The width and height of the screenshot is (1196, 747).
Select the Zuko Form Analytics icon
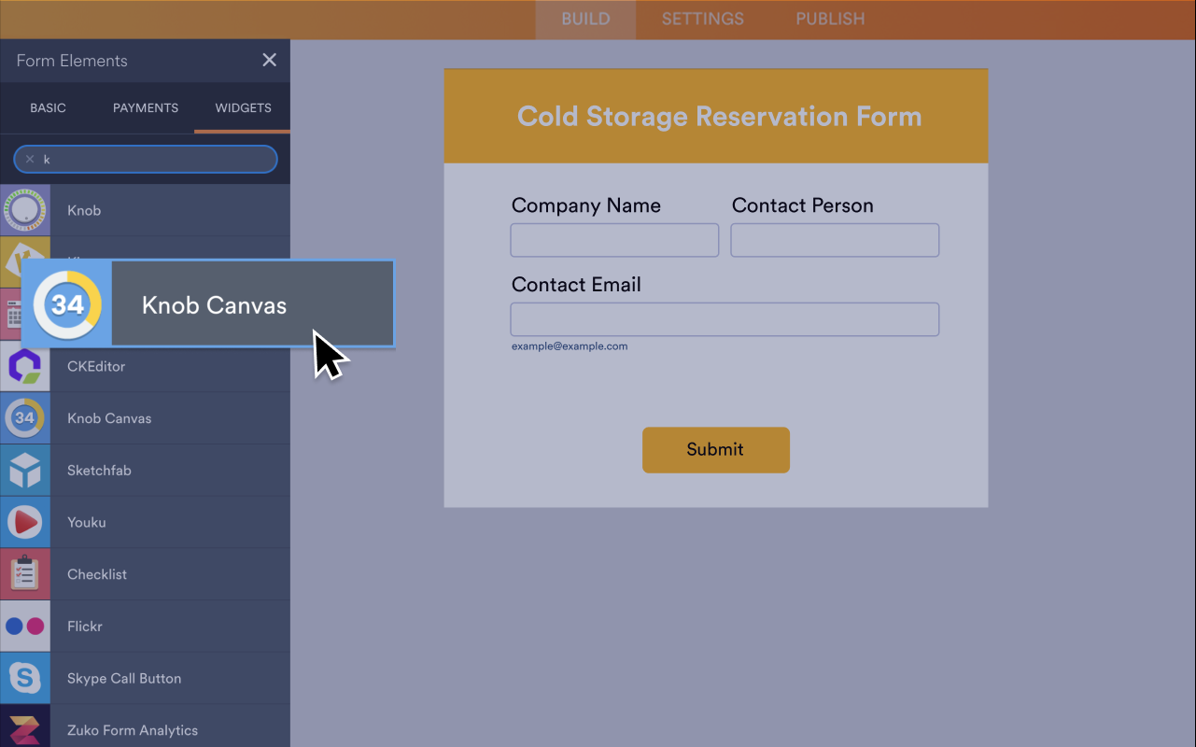25,729
